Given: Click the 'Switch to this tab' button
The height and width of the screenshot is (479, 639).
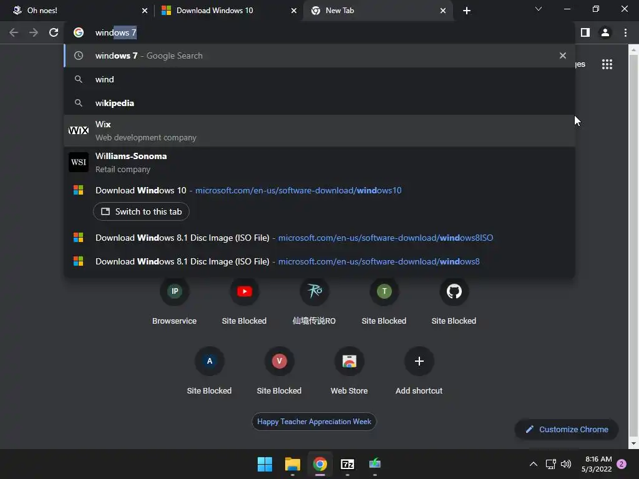Looking at the screenshot, I should click(x=141, y=211).
